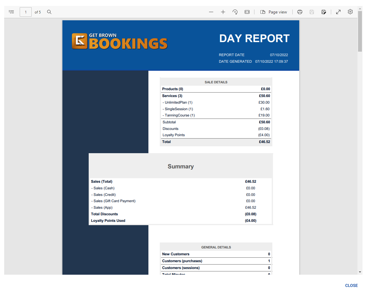Open PDF viewer settings gear
Screen dimensions: 367x295
click(x=350, y=12)
